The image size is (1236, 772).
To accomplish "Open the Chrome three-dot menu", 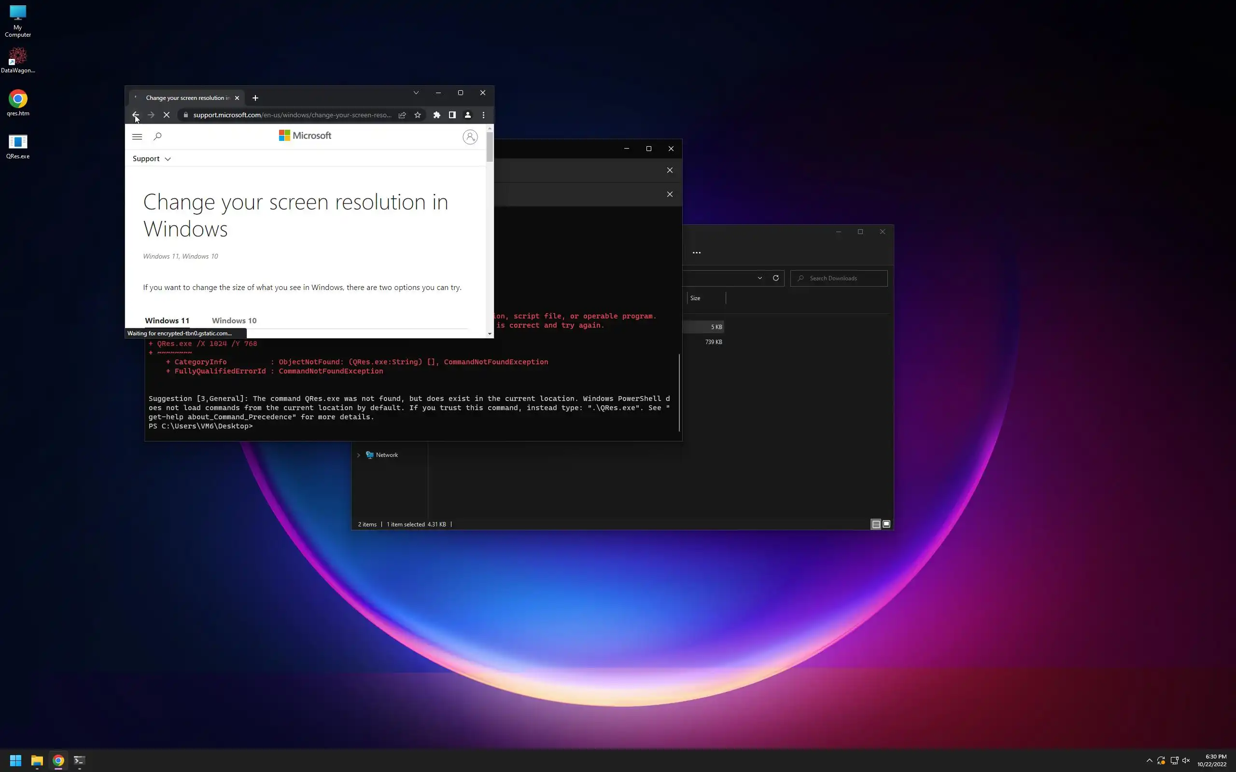I will click(x=483, y=115).
